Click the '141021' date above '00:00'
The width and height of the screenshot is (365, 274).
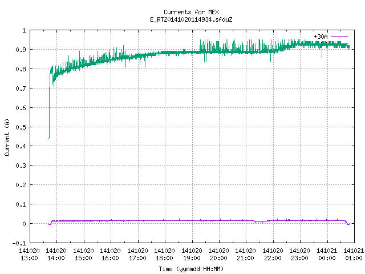click(x=327, y=251)
